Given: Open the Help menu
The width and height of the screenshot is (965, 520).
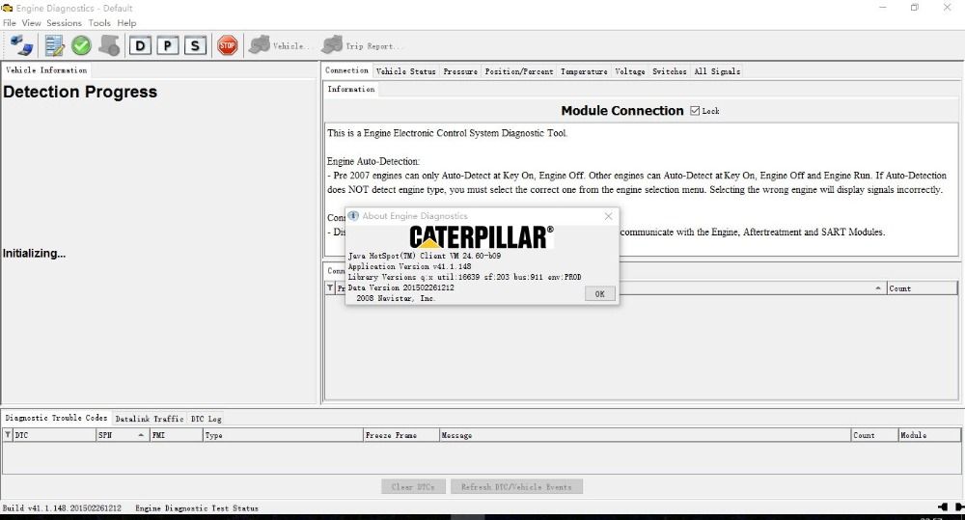Looking at the screenshot, I should click(126, 23).
